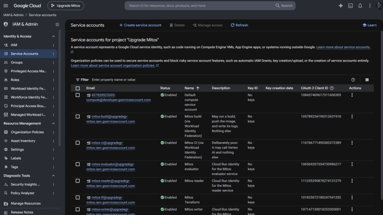Open the Upgrade Mitos project picker
The height and width of the screenshot is (215, 383).
(x=66, y=6)
